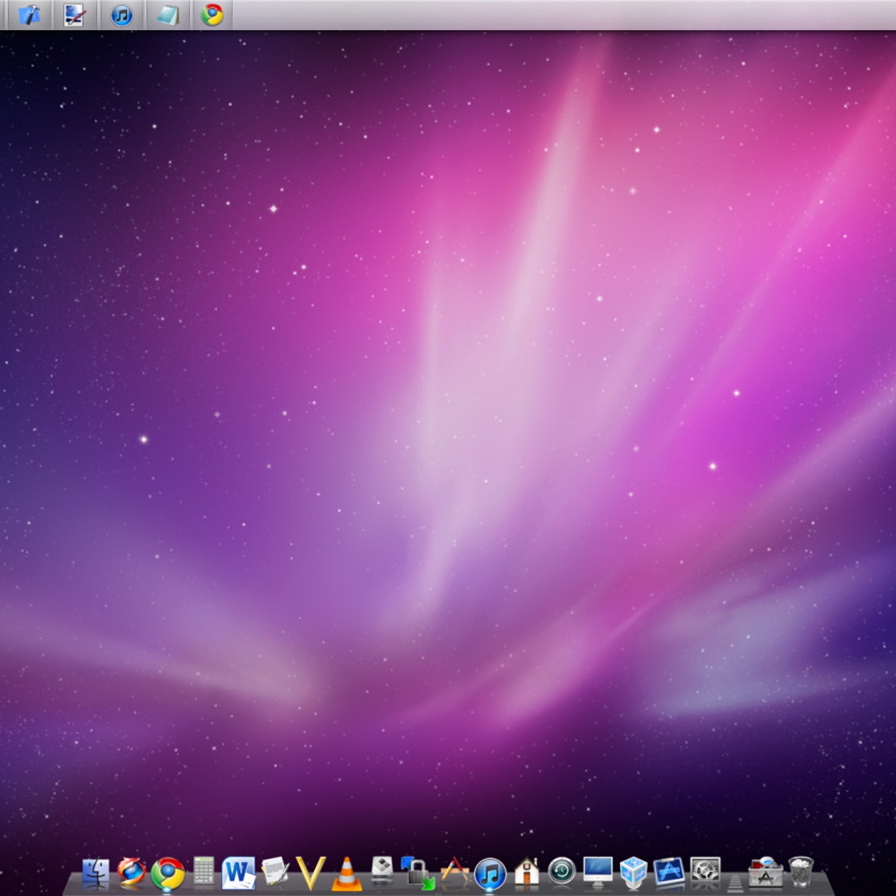Open the Trash in the dock
The width and height of the screenshot is (896, 896).
(801, 872)
